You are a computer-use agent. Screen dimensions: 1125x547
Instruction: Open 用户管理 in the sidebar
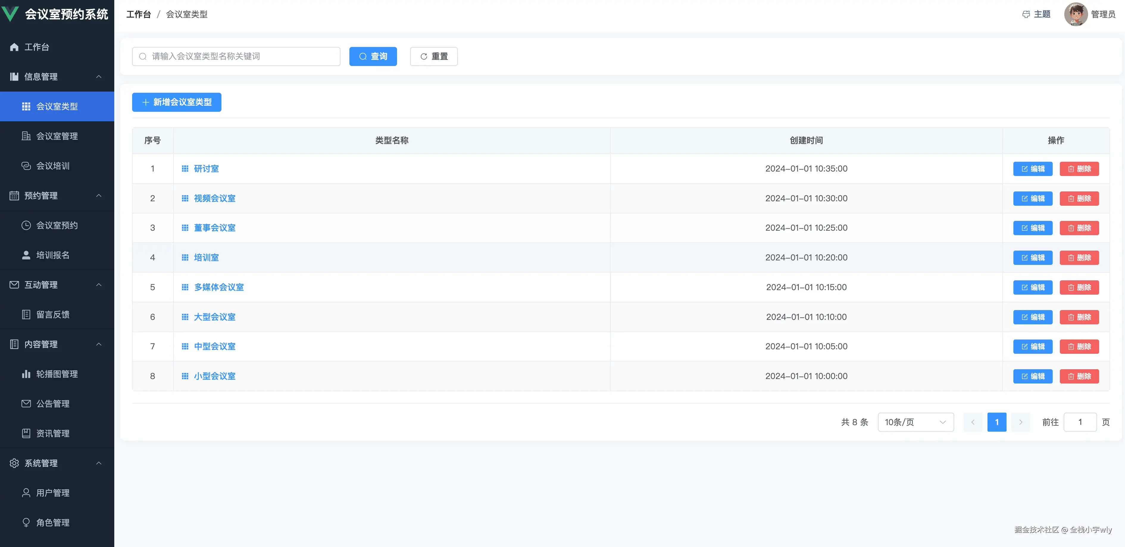(52, 493)
